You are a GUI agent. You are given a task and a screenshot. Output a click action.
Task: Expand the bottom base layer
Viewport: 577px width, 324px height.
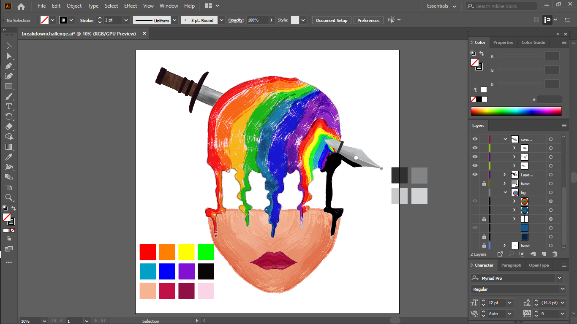pos(505,246)
